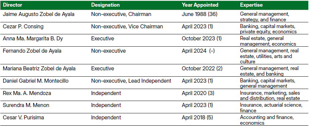
Task: Select the Fernando Zobel de Ayala row name
Action: [32, 51]
